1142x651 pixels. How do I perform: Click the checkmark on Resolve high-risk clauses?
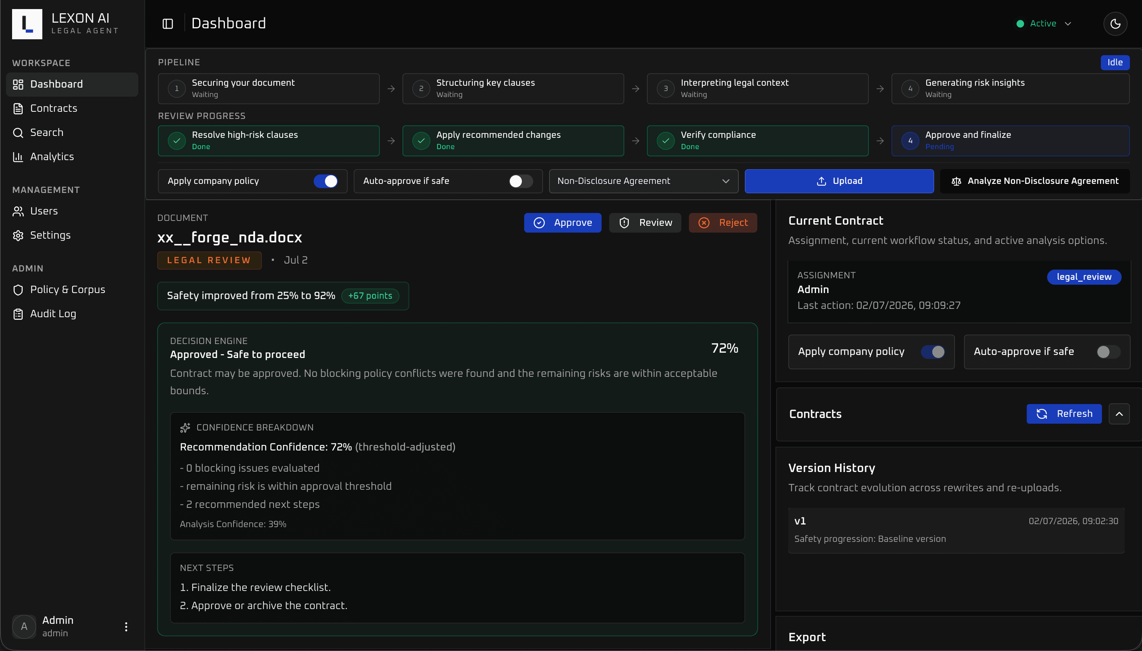(x=177, y=140)
